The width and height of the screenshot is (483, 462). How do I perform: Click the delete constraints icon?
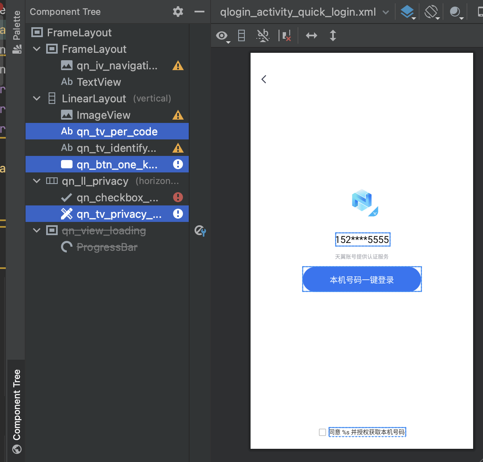pos(286,35)
